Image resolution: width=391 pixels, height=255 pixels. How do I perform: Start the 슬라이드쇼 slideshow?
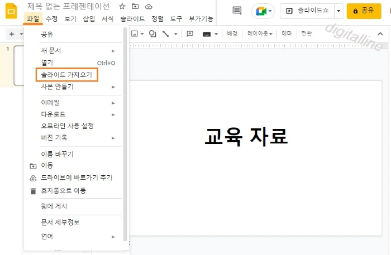[307, 11]
